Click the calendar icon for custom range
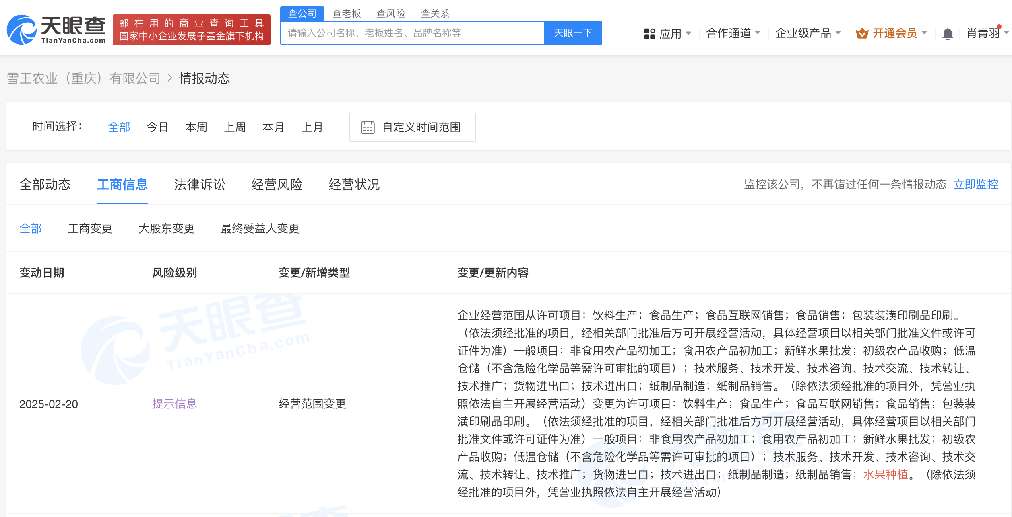 [x=368, y=127]
